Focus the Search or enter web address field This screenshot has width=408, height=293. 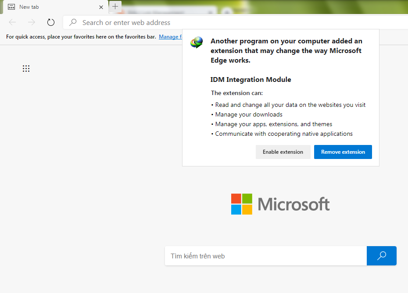(x=236, y=23)
